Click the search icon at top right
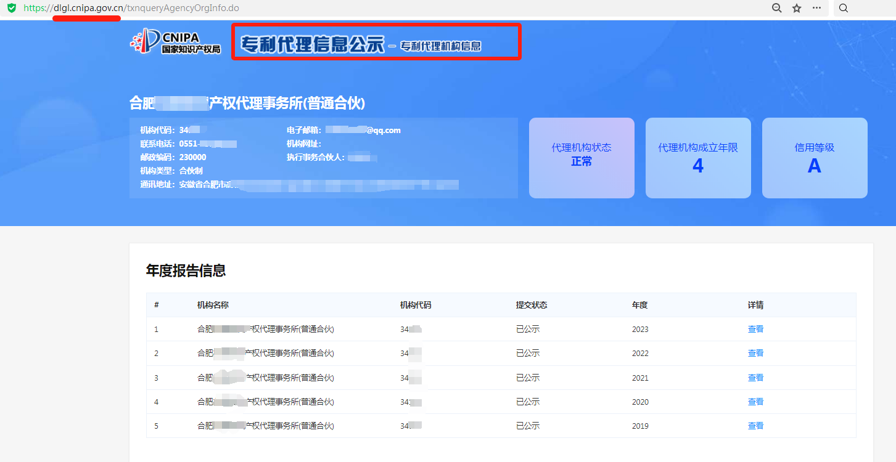 coord(844,8)
